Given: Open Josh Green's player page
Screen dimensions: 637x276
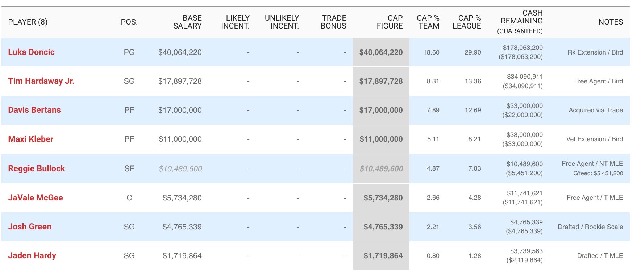Looking at the screenshot, I should point(30,227).
